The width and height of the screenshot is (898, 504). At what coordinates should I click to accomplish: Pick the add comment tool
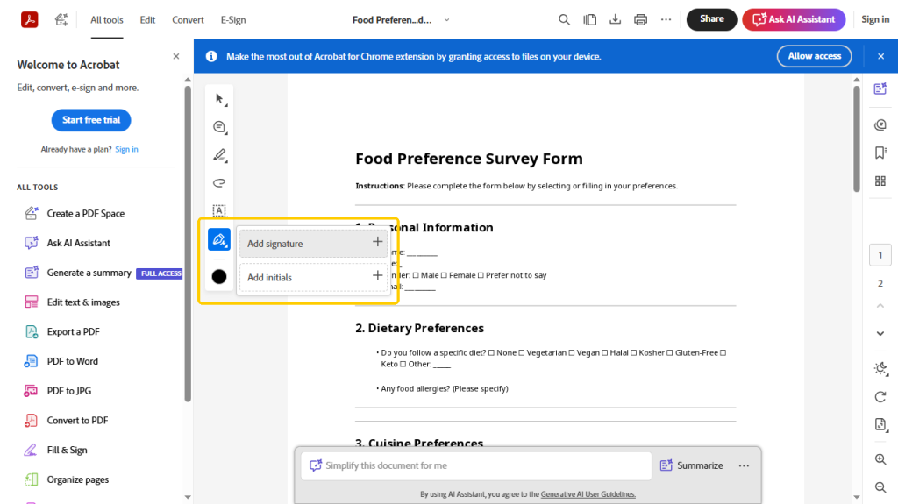[219, 127]
